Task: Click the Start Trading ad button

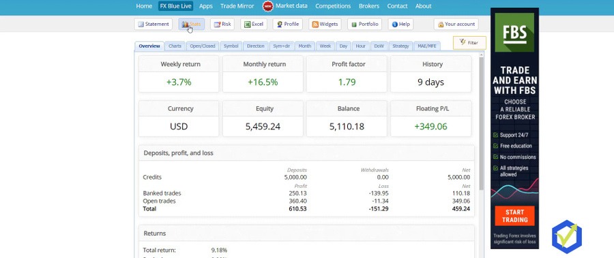Action: 514,216
